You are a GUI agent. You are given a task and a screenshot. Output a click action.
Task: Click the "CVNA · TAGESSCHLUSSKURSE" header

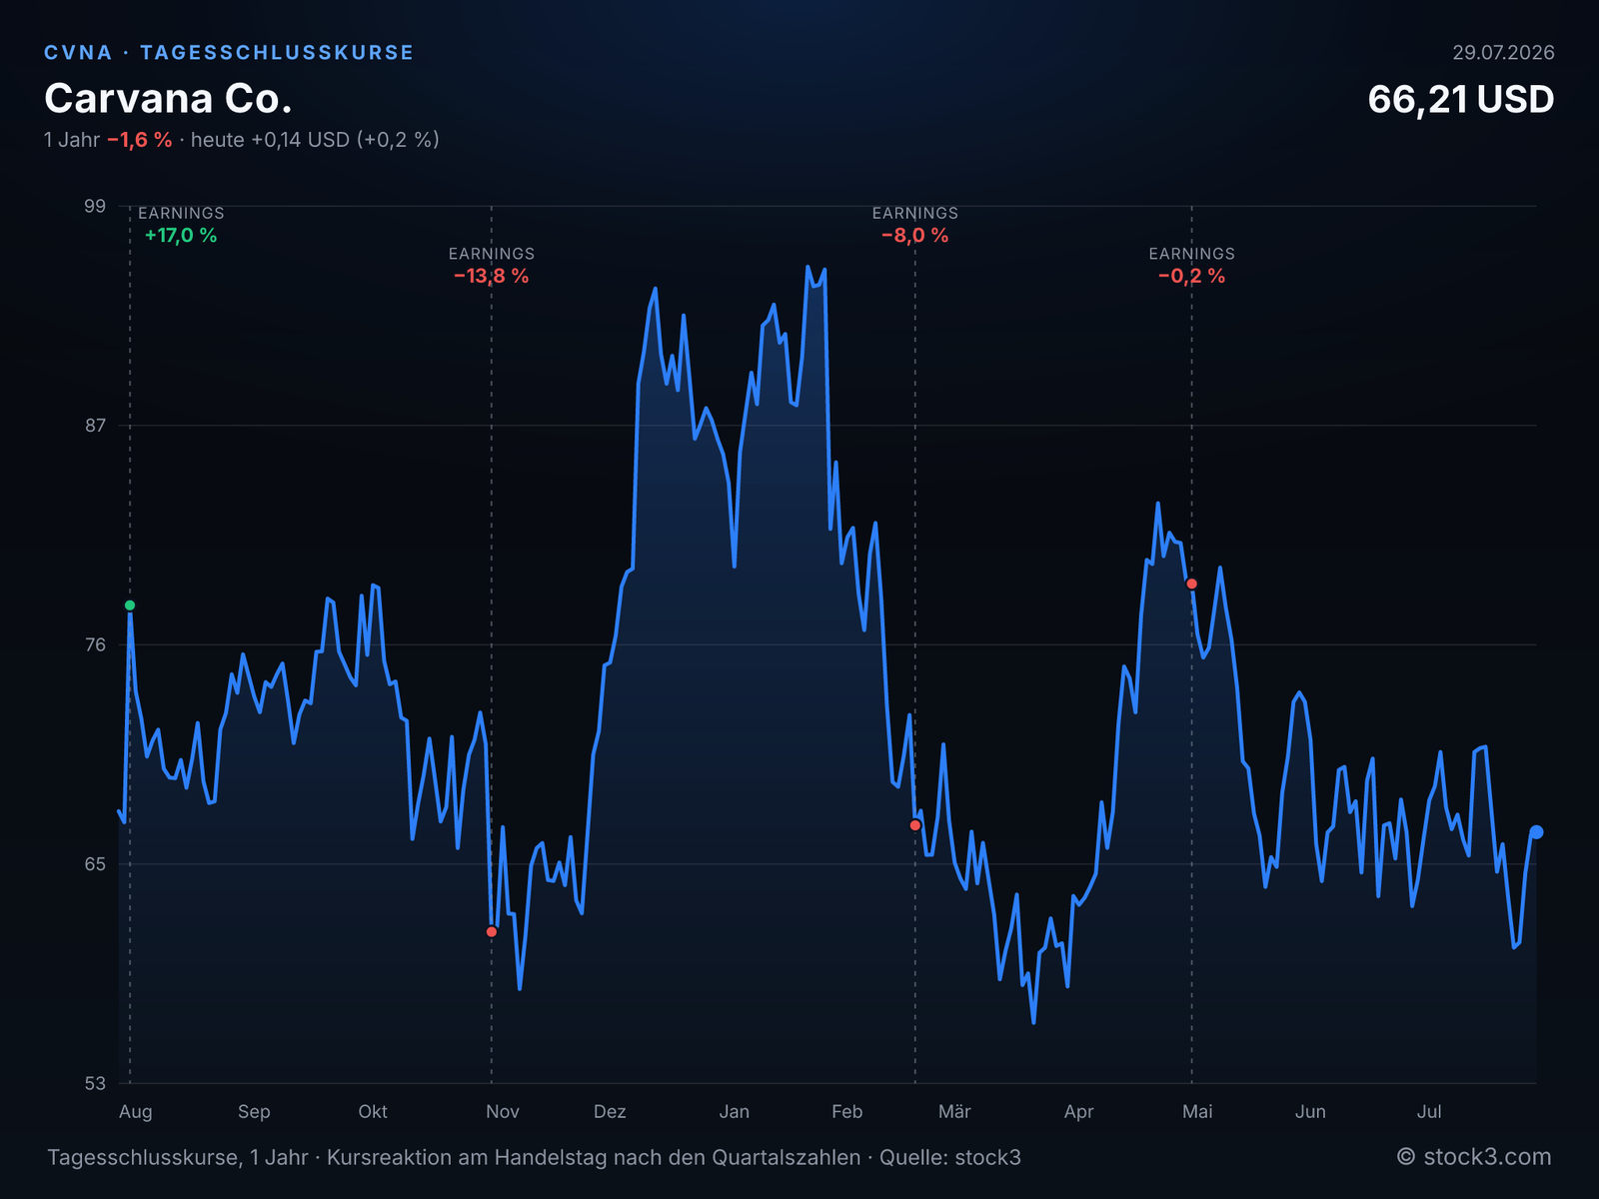click(x=229, y=53)
